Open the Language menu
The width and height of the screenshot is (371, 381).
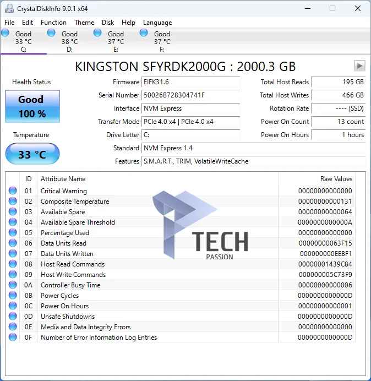click(157, 23)
